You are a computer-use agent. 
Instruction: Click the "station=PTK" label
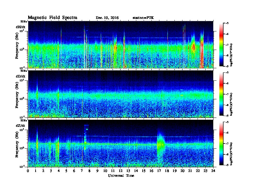(143, 18)
